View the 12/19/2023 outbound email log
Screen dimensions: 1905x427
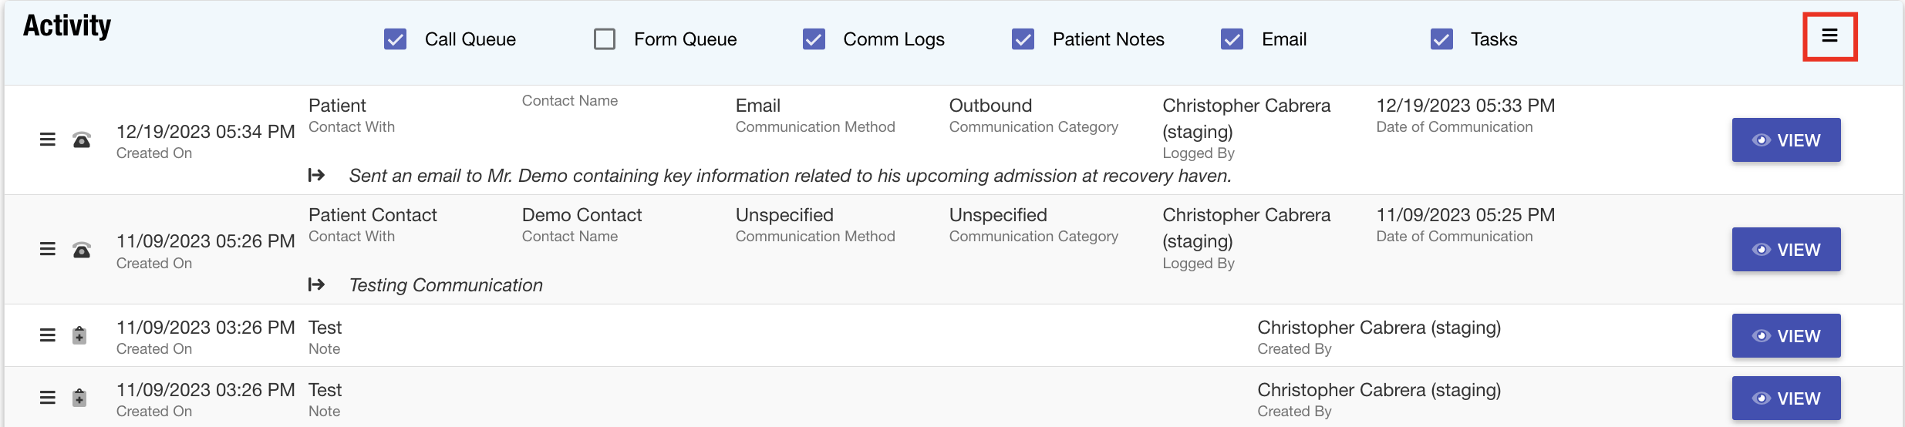pyautogui.click(x=1785, y=140)
